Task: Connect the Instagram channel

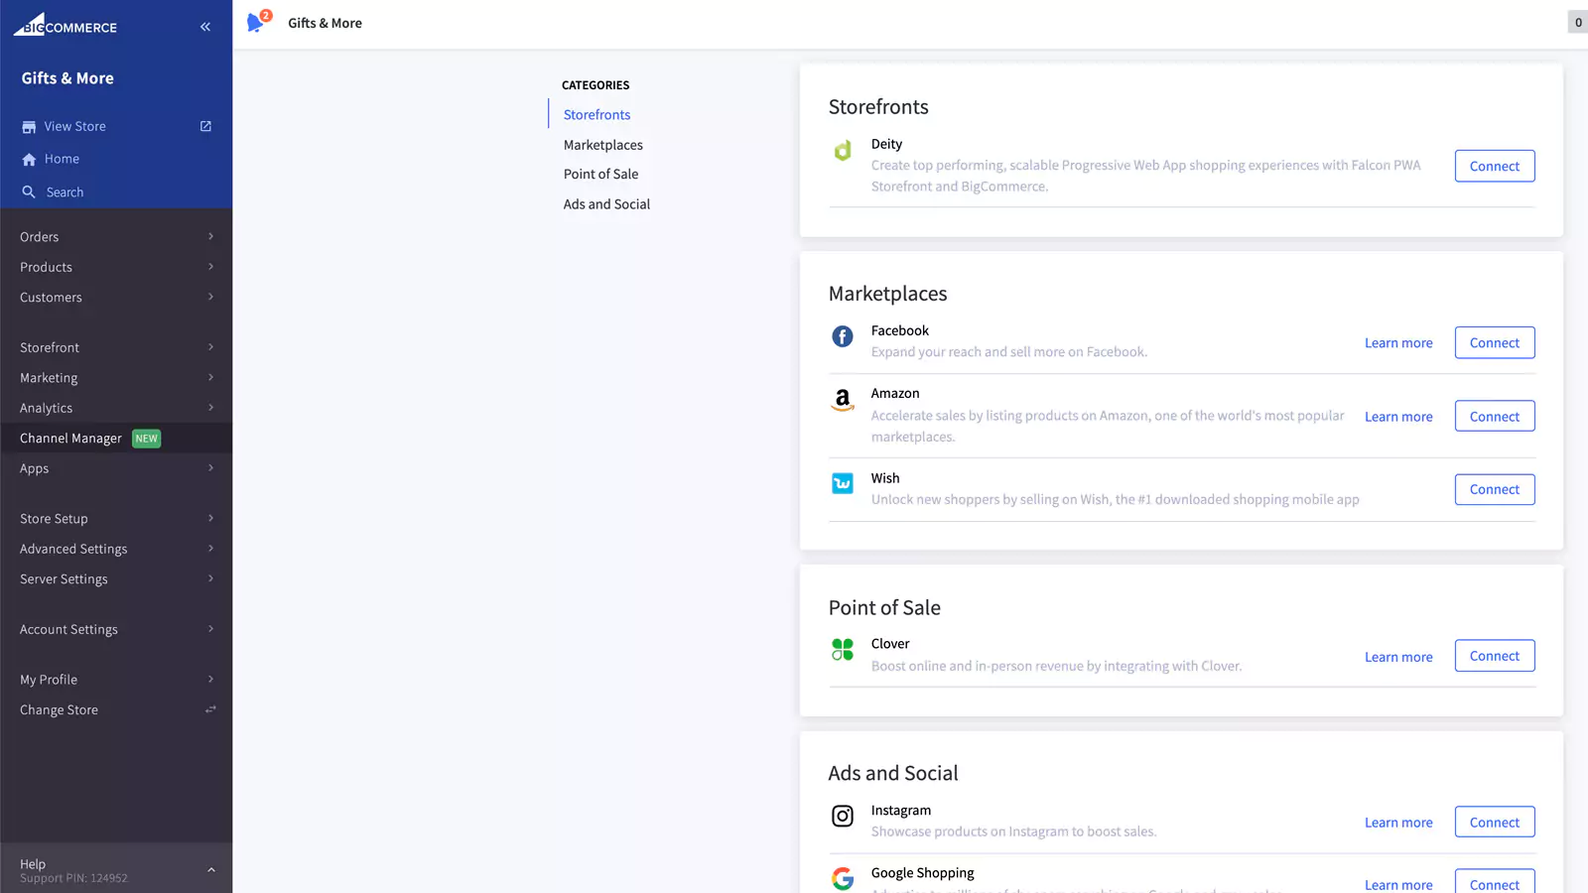Action: click(1495, 823)
